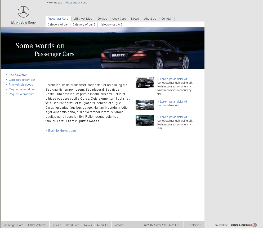This screenshot has width=263, height=228.
Task: Click the Request a brochure link
Action: [x=21, y=94]
